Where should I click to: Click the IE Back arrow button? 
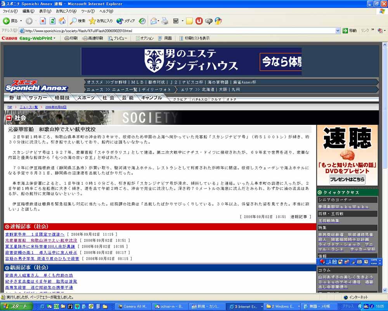[x=10, y=21]
